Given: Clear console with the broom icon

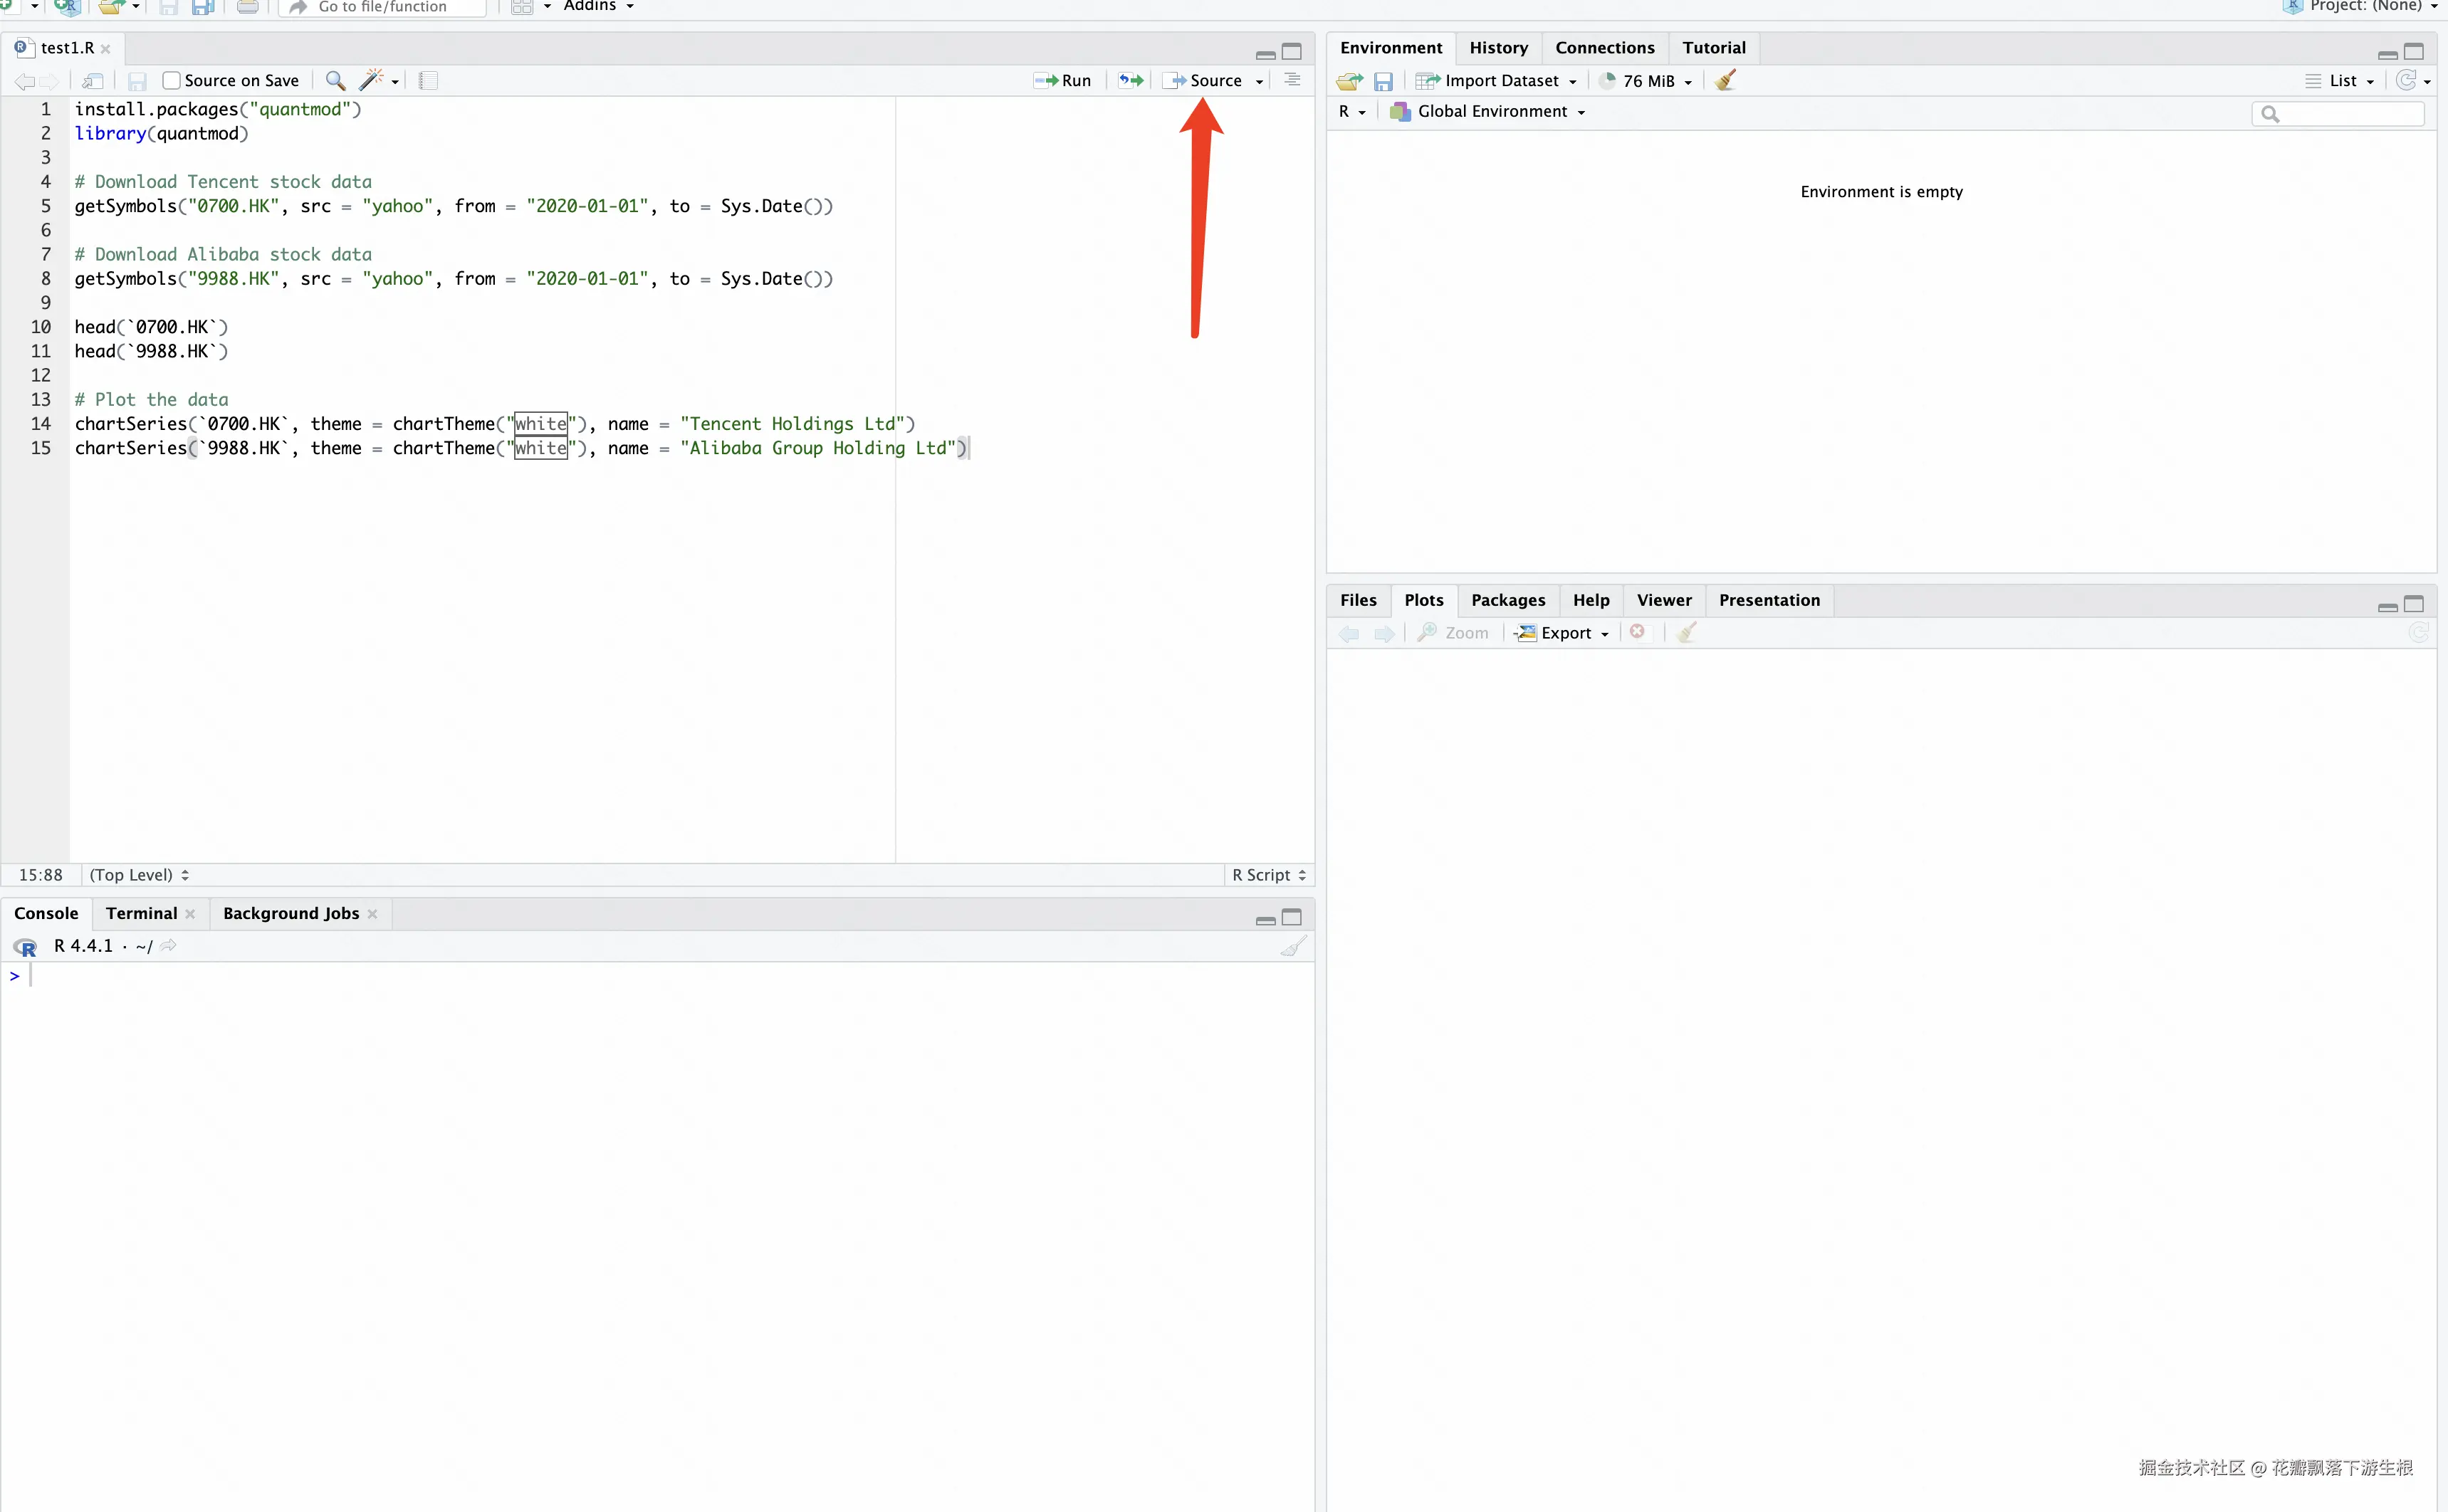Looking at the screenshot, I should (x=1293, y=946).
